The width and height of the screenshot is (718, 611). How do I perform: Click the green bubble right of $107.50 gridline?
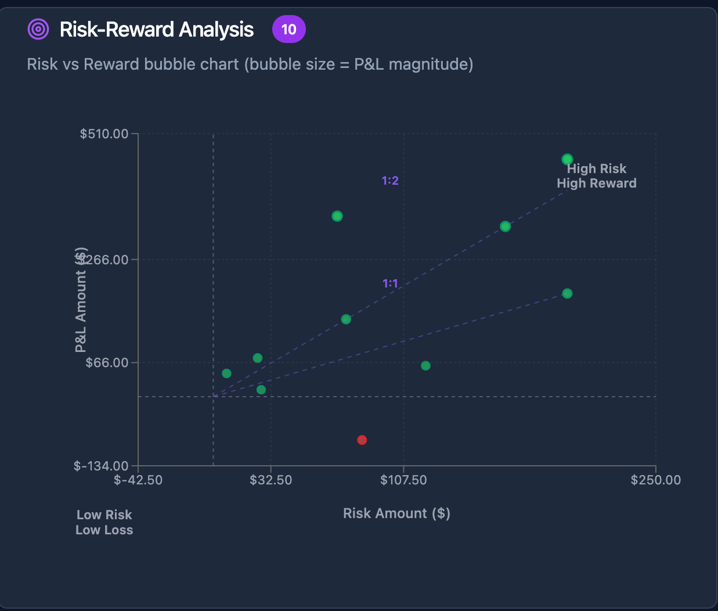coord(425,365)
